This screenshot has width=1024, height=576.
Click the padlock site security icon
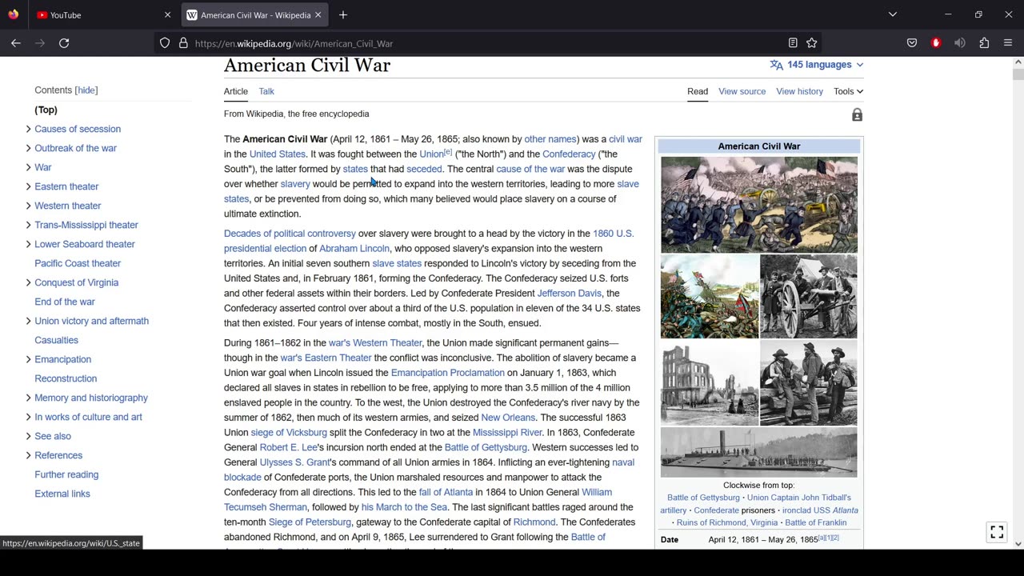point(183,43)
